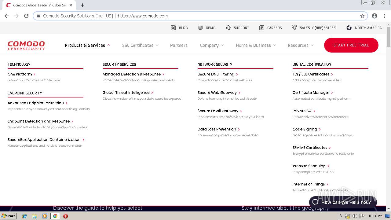This screenshot has height=220, width=391.
Task: Click the North America globe icon
Action: (349, 28)
